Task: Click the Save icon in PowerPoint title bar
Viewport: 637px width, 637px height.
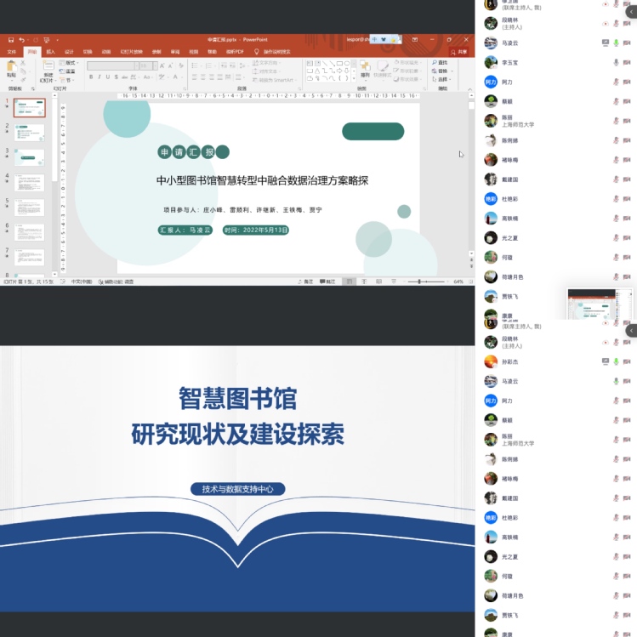Action: click(10, 40)
